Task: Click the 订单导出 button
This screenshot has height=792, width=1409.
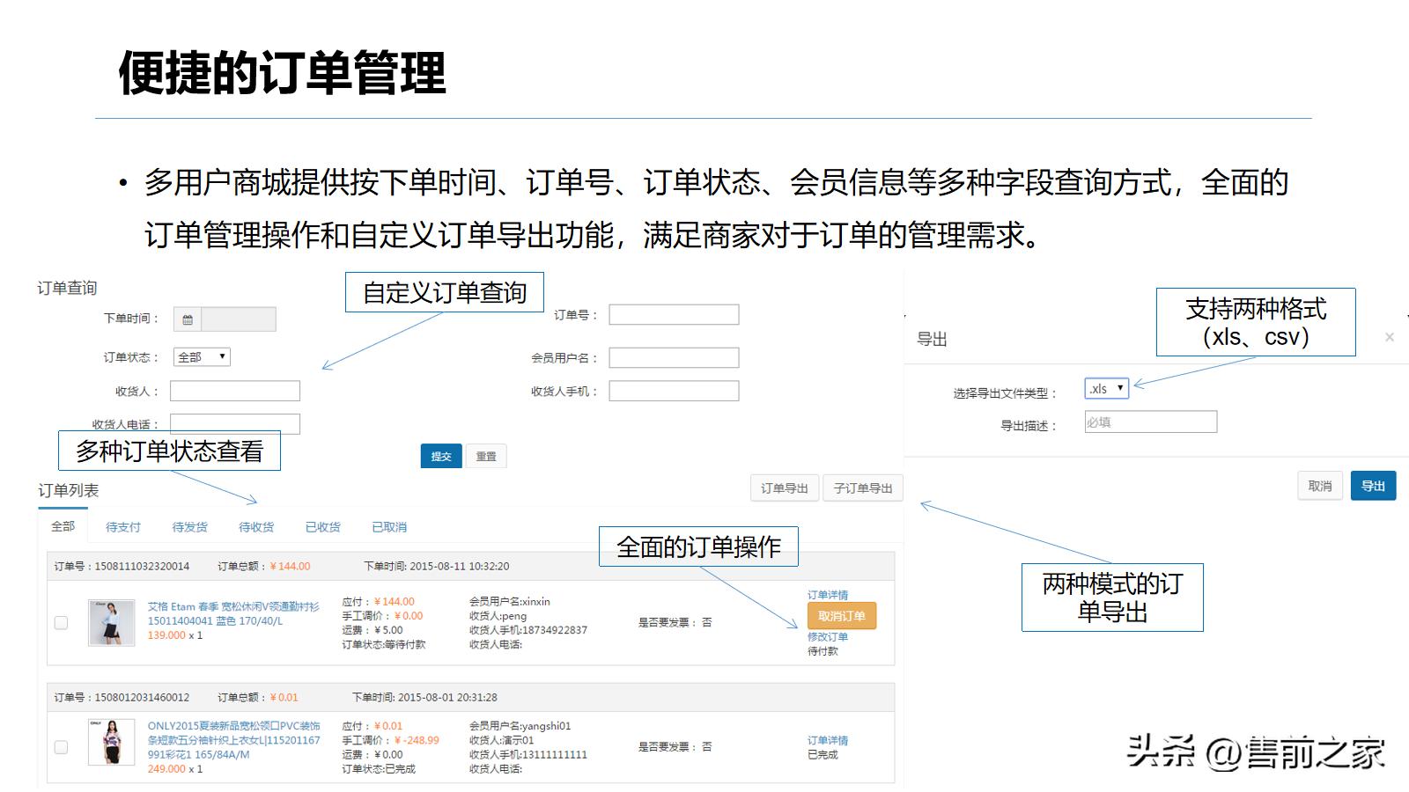Action: coord(784,488)
